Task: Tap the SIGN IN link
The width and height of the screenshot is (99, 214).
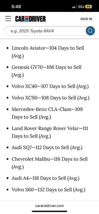Action: click(x=86, y=19)
